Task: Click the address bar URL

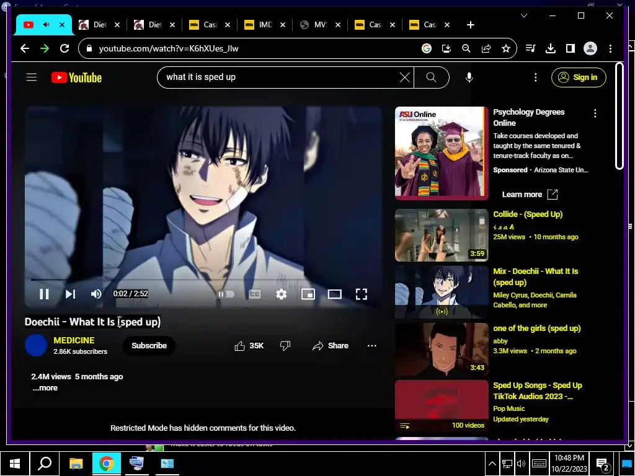Action: [x=169, y=48]
